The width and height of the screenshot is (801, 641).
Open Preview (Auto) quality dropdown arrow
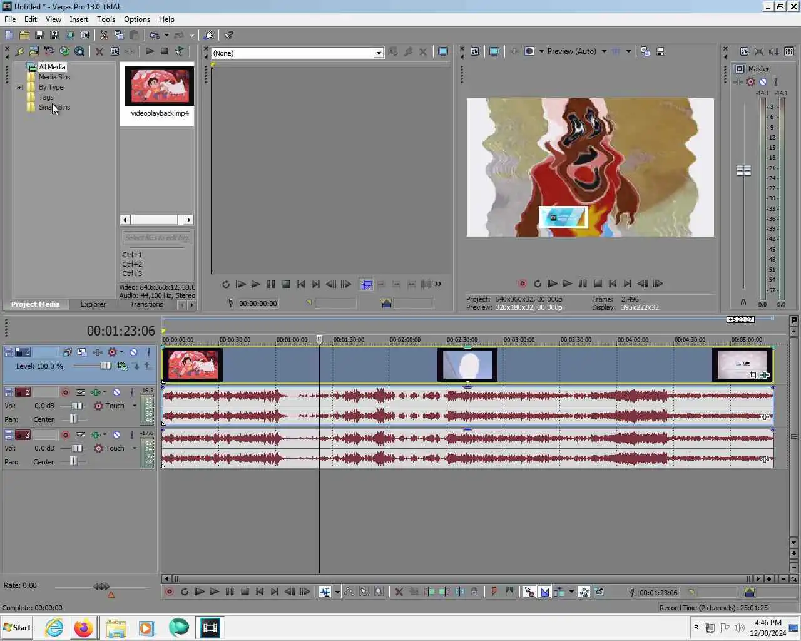pyautogui.click(x=604, y=51)
